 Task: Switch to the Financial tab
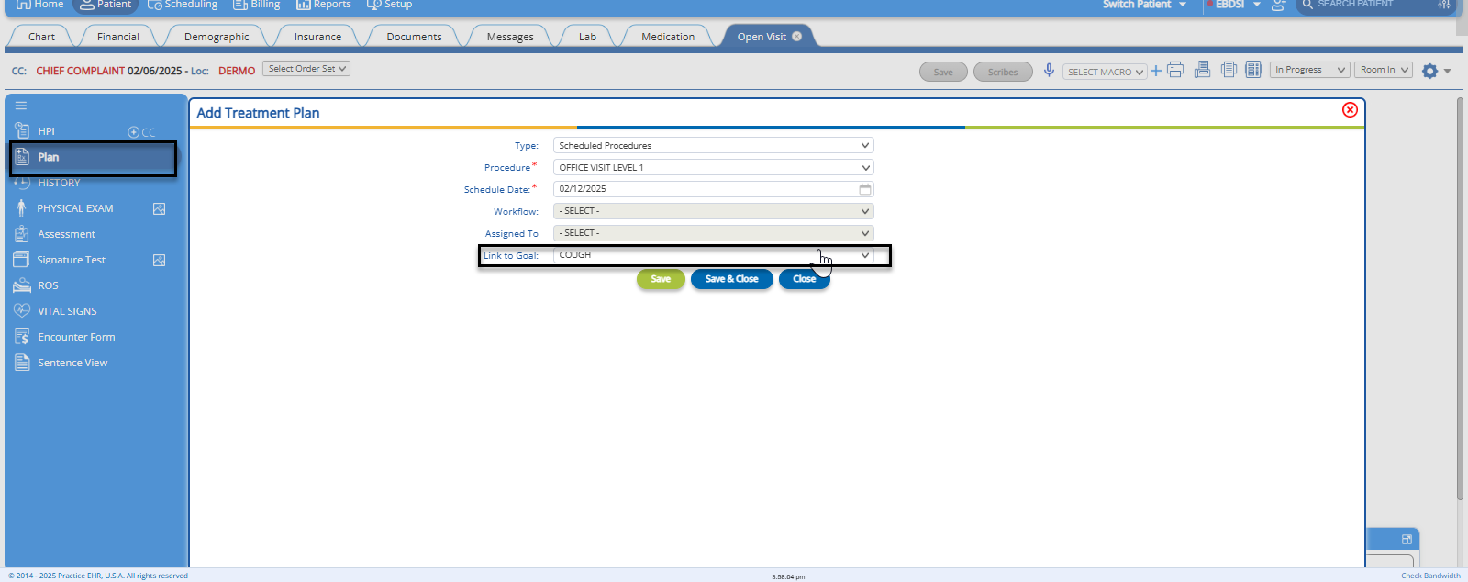tap(118, 37)
